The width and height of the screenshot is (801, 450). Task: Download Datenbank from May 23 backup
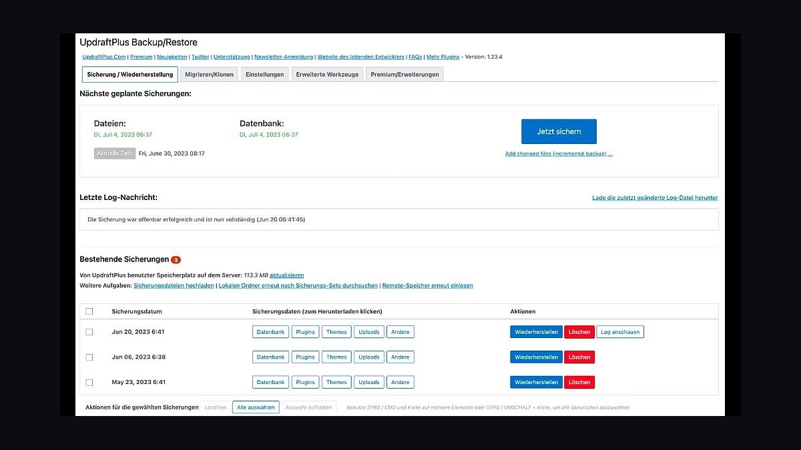[270, 382]
